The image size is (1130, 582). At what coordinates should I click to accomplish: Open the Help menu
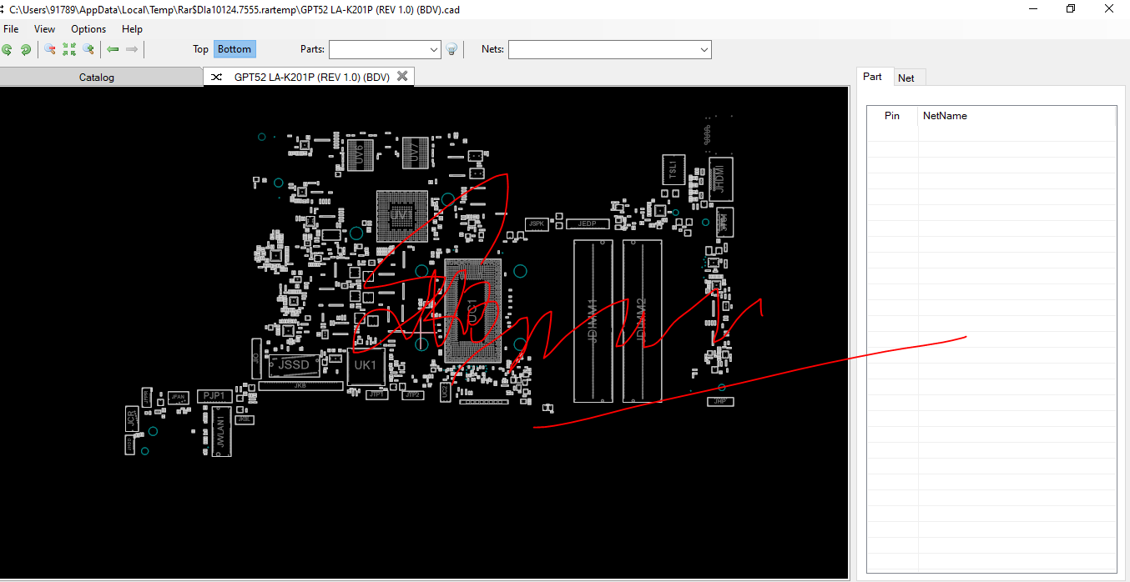pyautogui.click(x=133, y=28)
